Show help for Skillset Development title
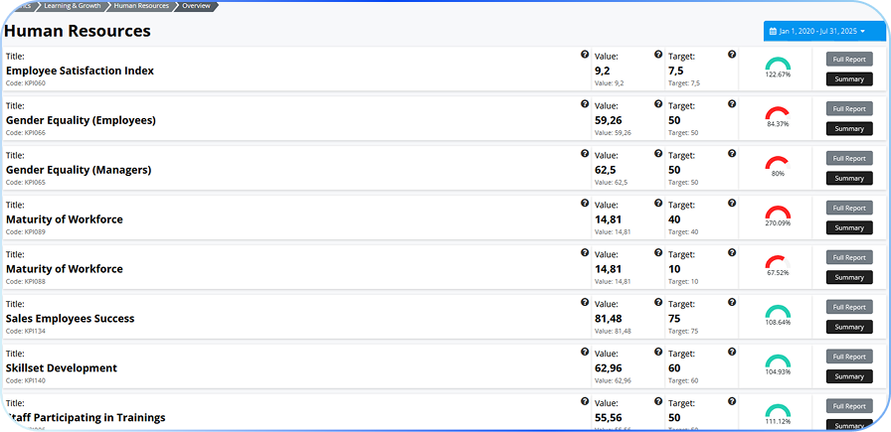The width and height of the screenshot is (891, 432). pyautogui.click(x=585, y=353)
